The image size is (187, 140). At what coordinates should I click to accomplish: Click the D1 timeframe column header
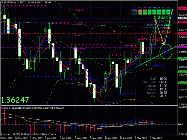pyautogui.click(x=168, y=8)
